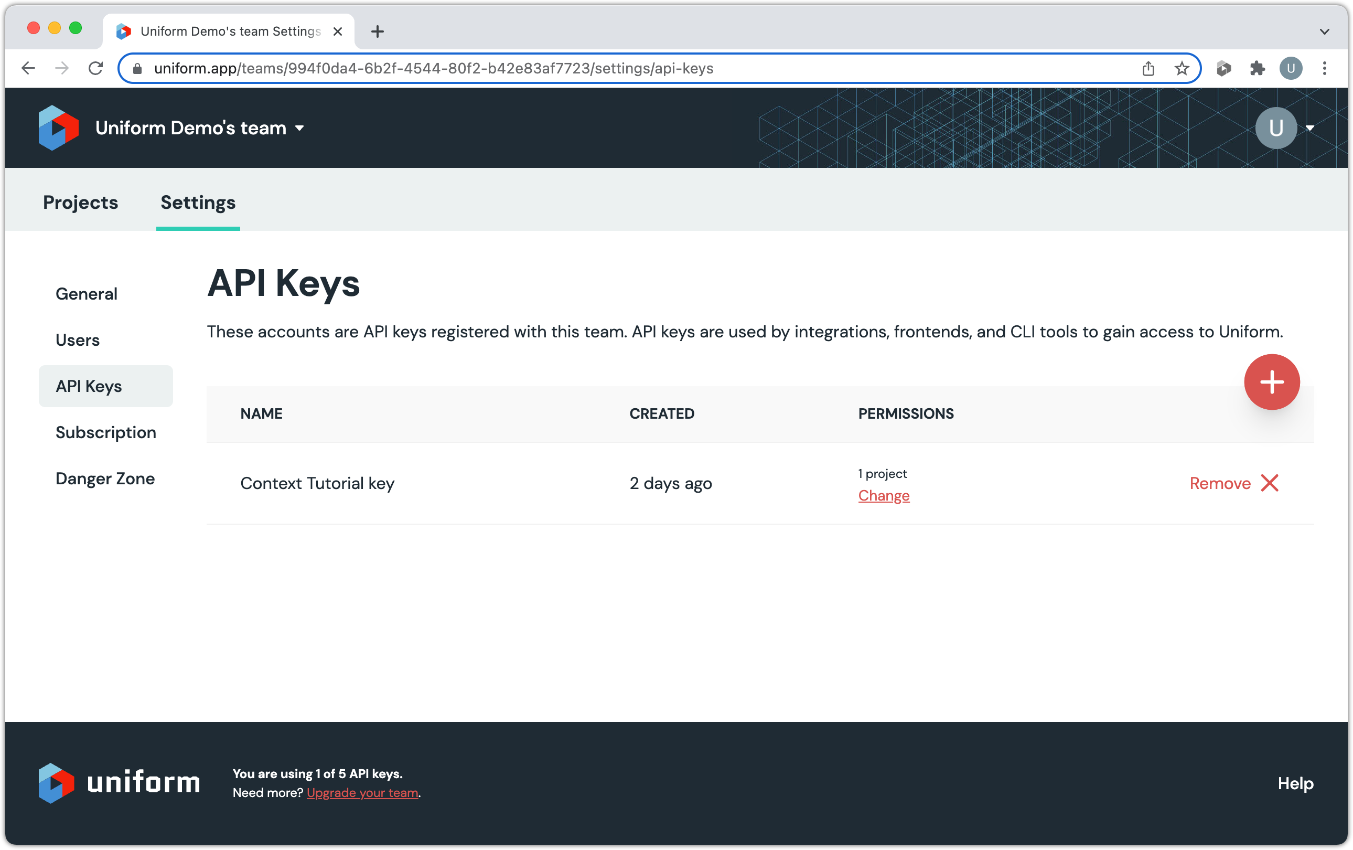Reload the page

point(95,69)
